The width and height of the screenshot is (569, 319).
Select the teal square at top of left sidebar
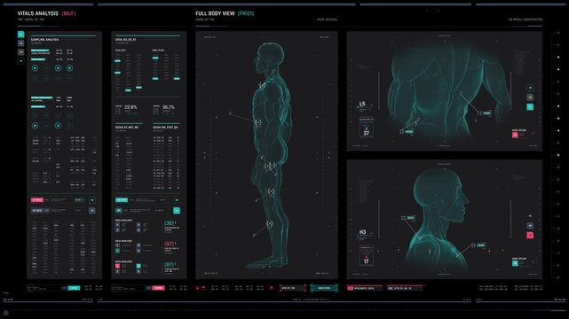tap(20, 35)
